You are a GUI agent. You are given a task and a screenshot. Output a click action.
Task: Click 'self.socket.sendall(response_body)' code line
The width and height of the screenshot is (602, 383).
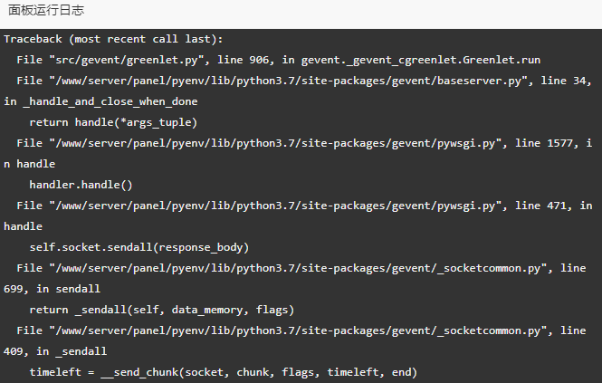pyautogui.click(x=139, y=247)
